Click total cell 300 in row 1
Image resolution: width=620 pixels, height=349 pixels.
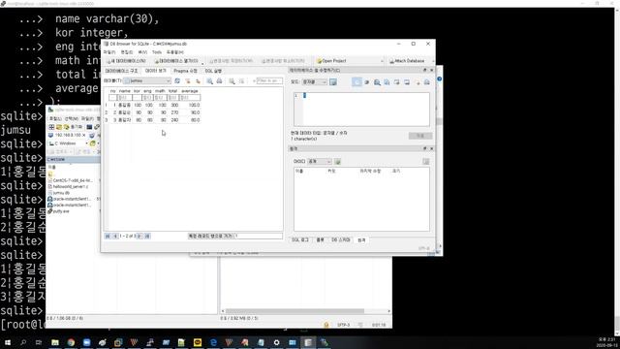point(173,106)
